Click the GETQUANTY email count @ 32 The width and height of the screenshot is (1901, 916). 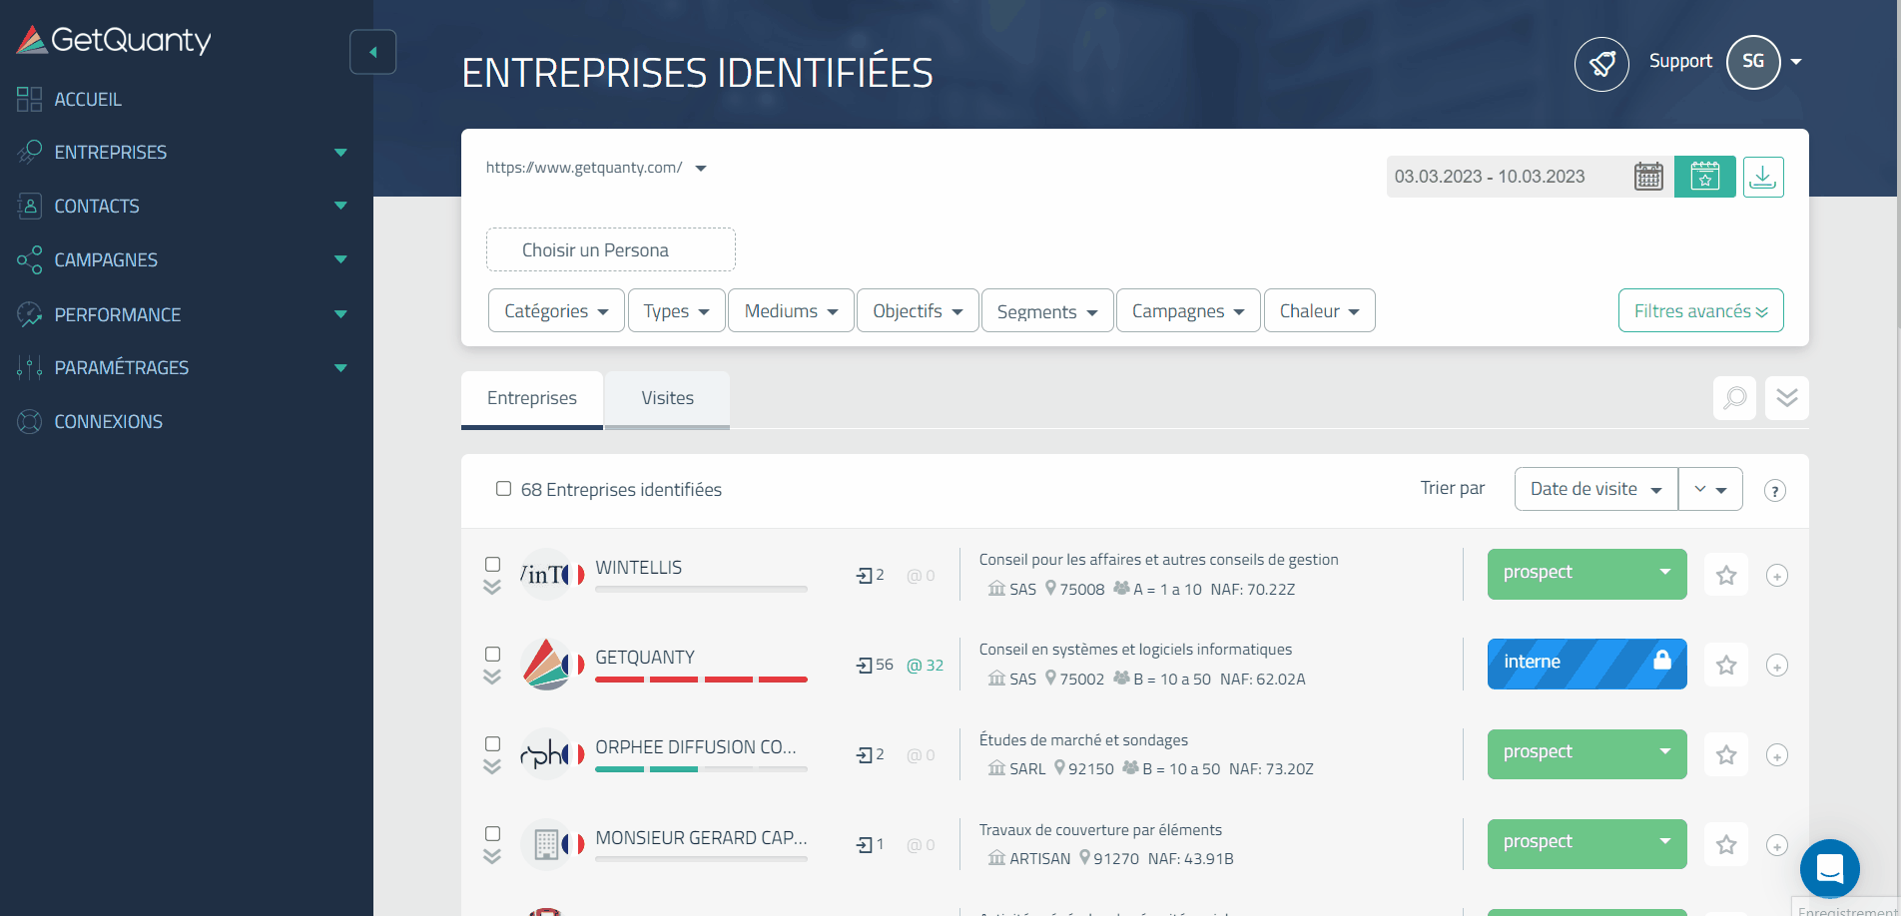(x=925, y=666)
